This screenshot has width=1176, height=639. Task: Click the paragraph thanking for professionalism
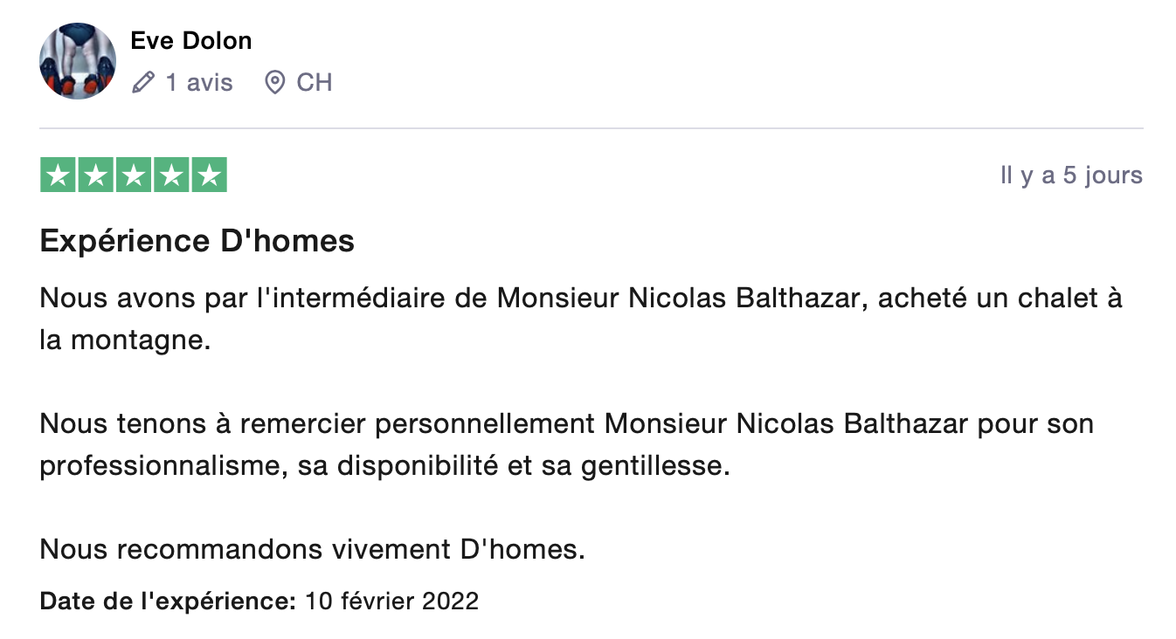[x=566, y=425]
